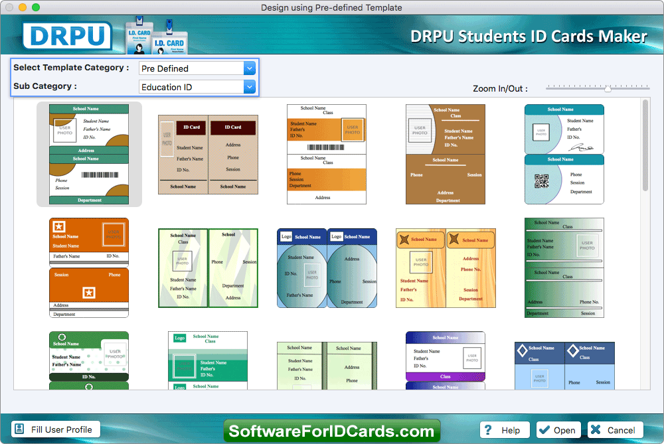Open SoftwareForIDCards.com link
The width and height of the screenshot is (664, 444).
331,431
